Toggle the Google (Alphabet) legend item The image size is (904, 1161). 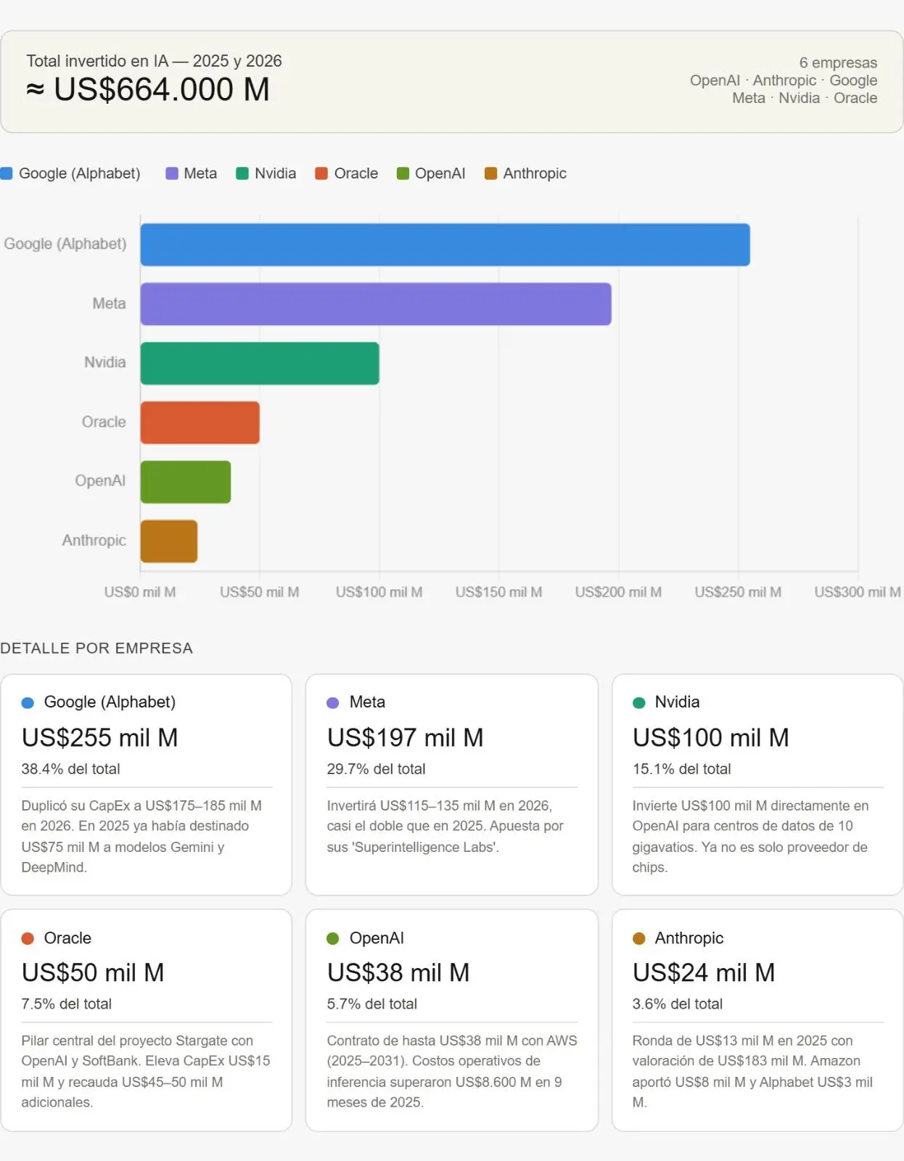point(71,173)
